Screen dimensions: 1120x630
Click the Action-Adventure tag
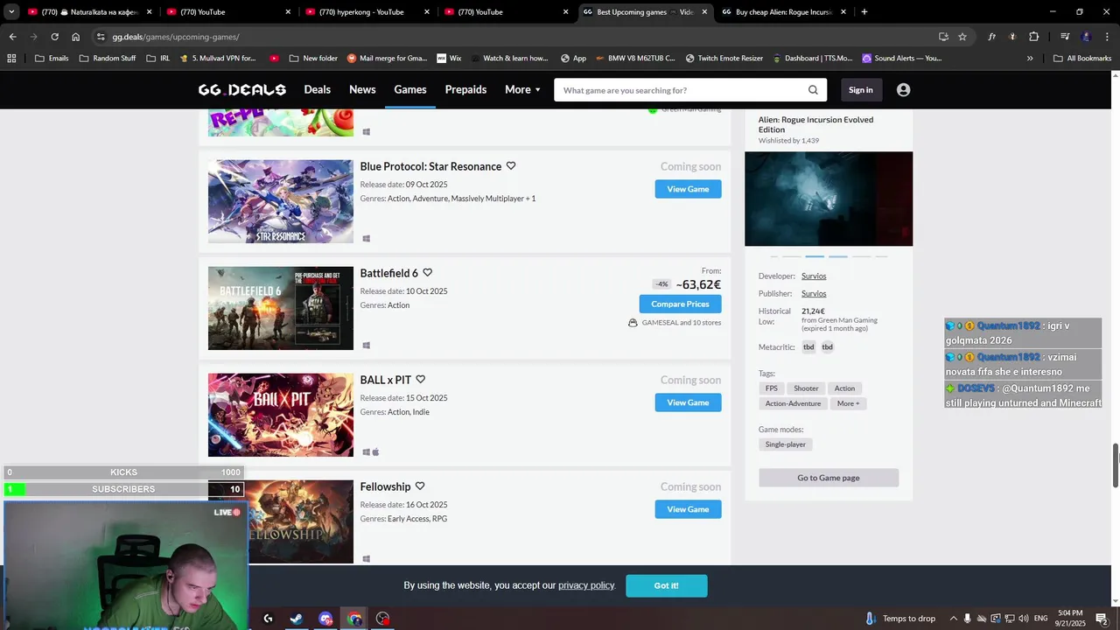[x=793, y=403]
